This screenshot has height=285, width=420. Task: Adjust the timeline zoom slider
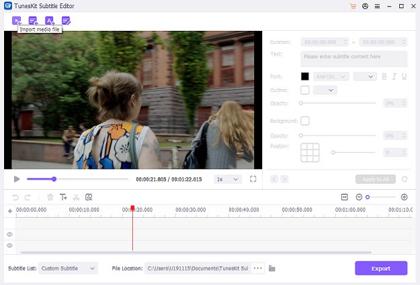pos(368,197)
